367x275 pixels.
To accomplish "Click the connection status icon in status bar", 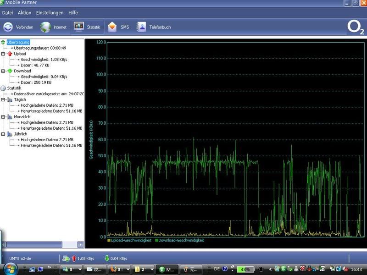I will [66, 258].
